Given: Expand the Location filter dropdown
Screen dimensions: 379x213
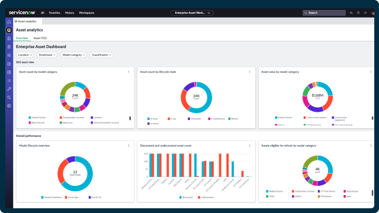Looking at the screenshot, I should (x=25, y=55).
